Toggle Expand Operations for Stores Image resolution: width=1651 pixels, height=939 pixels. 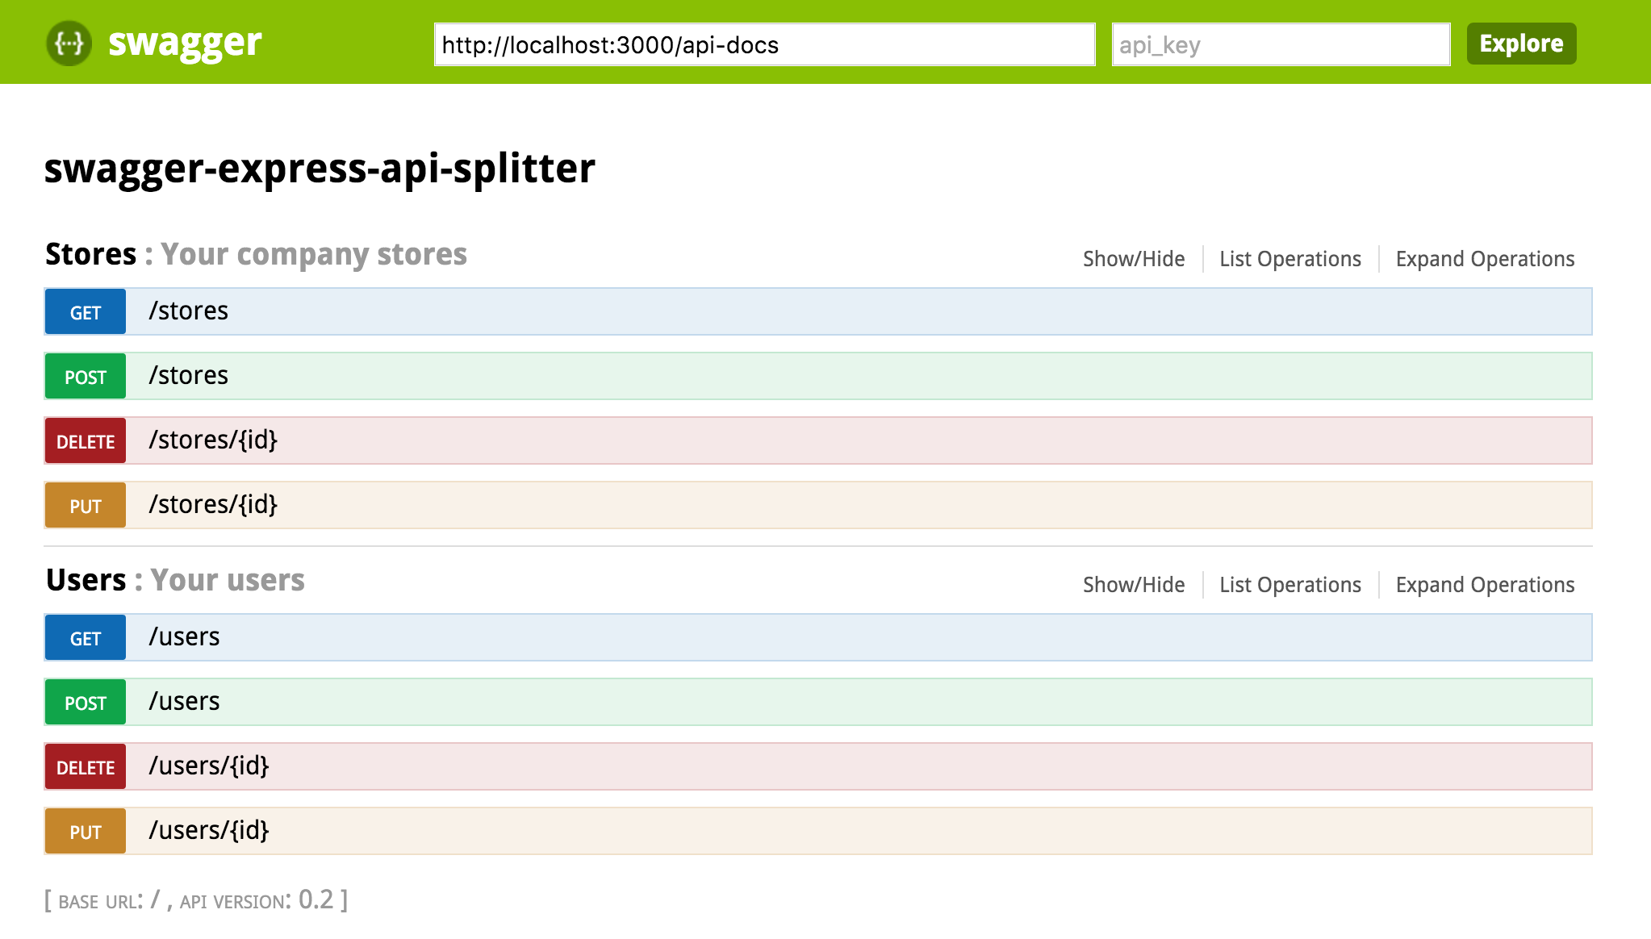click(x=1486, y=259)
